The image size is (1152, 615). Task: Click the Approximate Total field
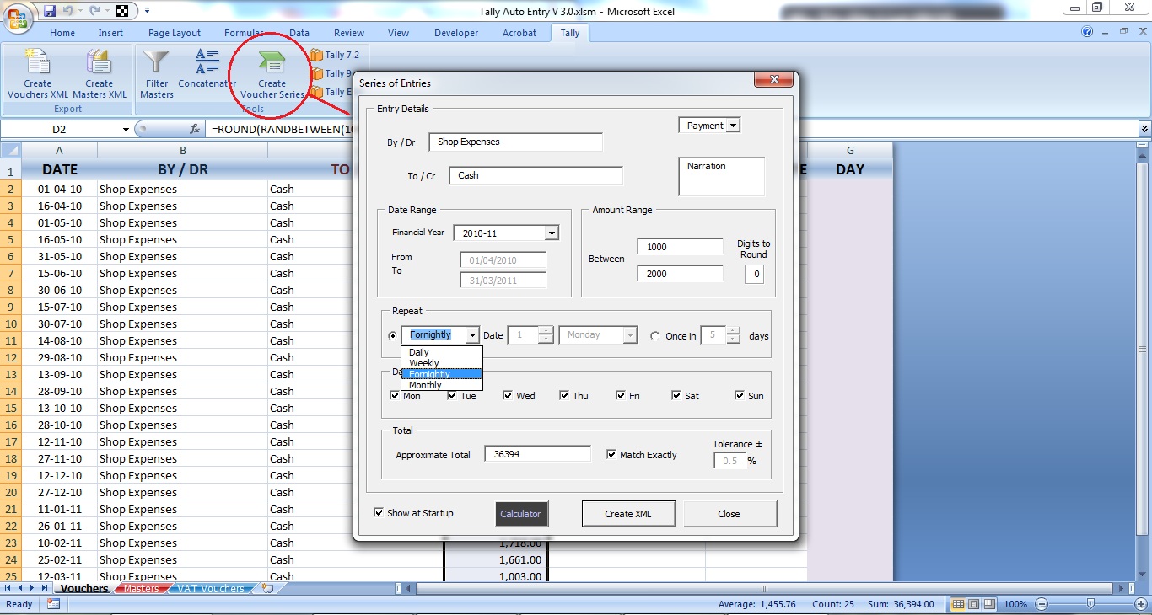pos(537,454)
